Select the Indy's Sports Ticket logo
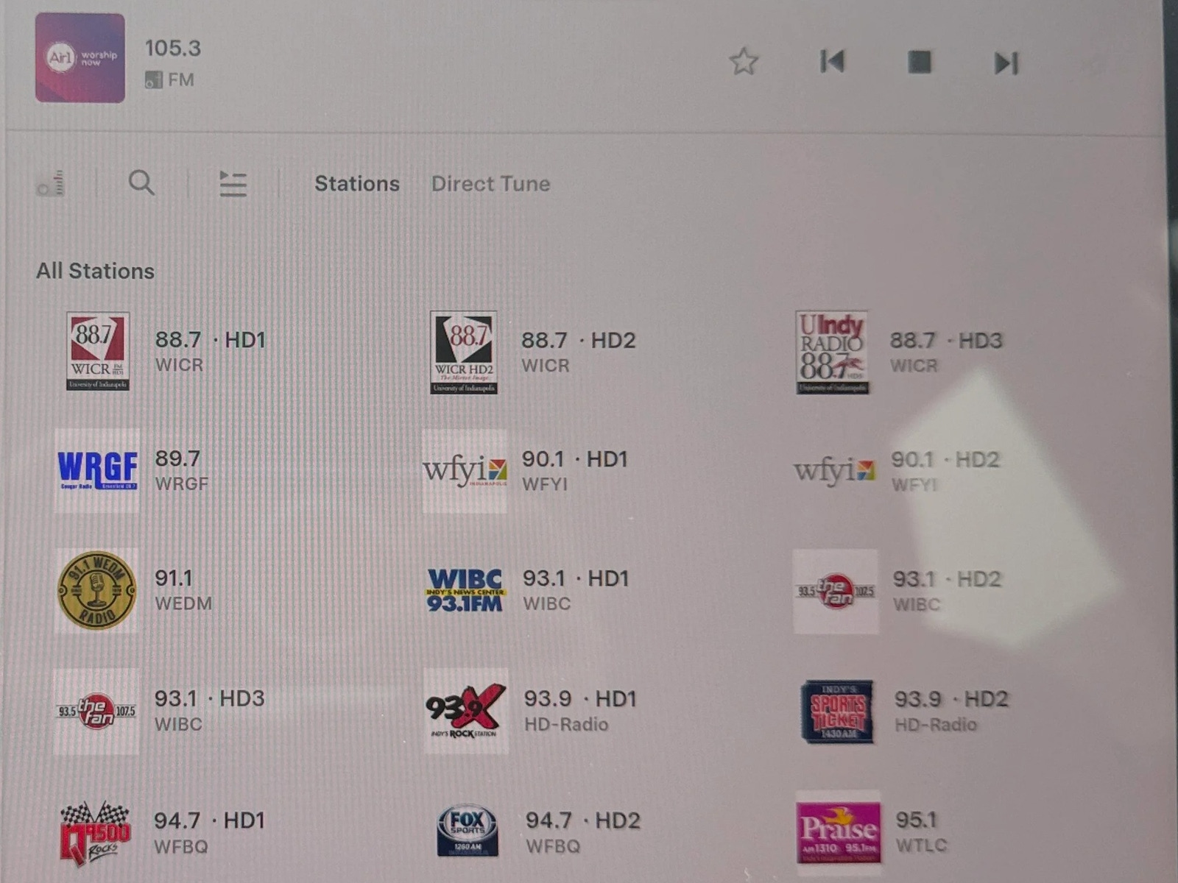1178x883 pixels. point(837,712)
